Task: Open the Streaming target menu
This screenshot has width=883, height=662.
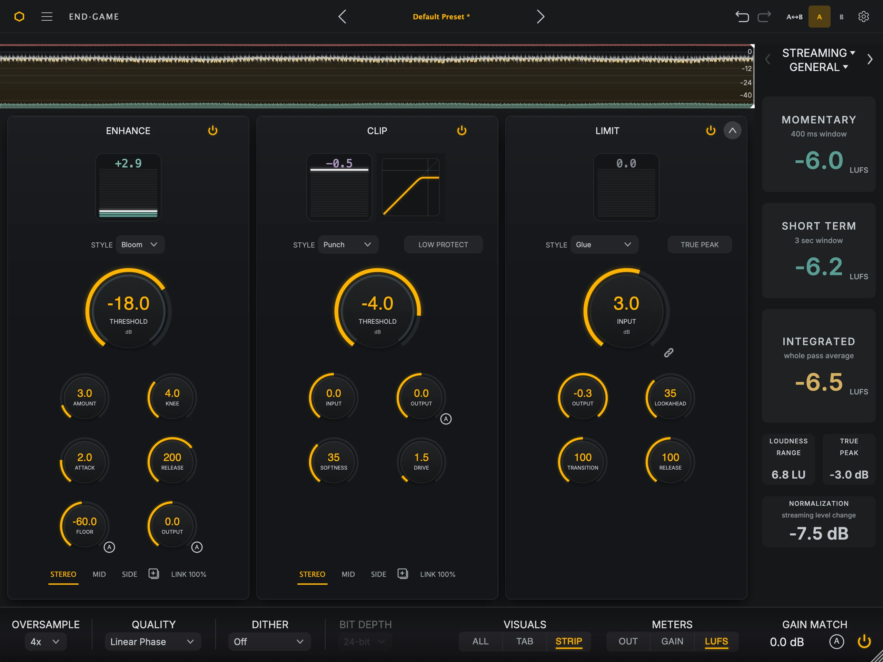Action: 818,53
